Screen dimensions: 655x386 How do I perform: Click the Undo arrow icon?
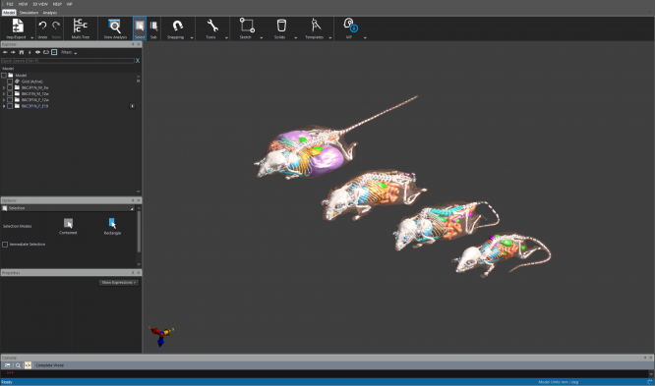point(42,26)
